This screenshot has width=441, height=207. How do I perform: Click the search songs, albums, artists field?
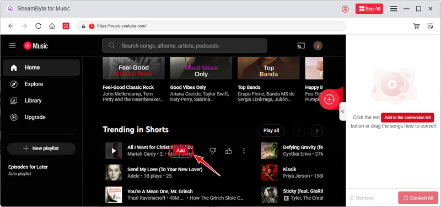click(x=185, y=46)
